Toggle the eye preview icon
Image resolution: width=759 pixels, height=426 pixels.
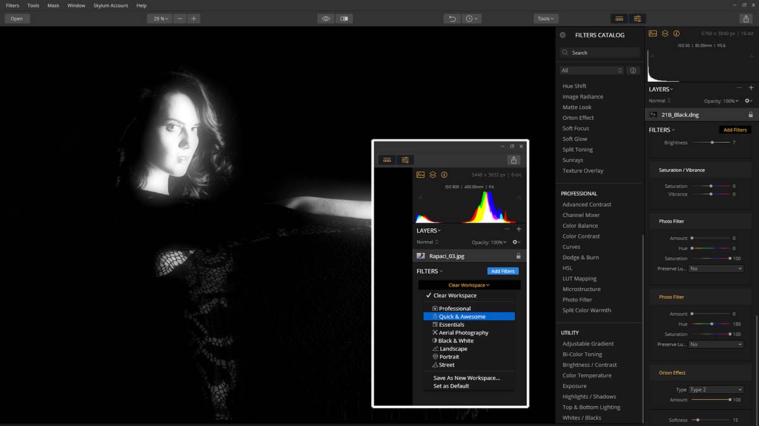tap(326, 19)
